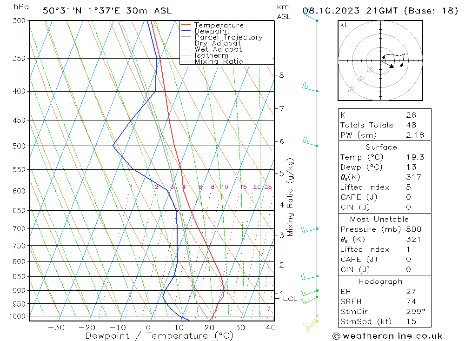This screenshot has width=465, height=341.
Task: Select the Dewpoint legend entry
Action: click(x=205, y=31)
